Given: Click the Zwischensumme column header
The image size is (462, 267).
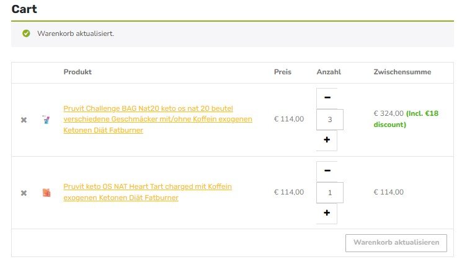Looking at the screenshot, I should (402, 72).
